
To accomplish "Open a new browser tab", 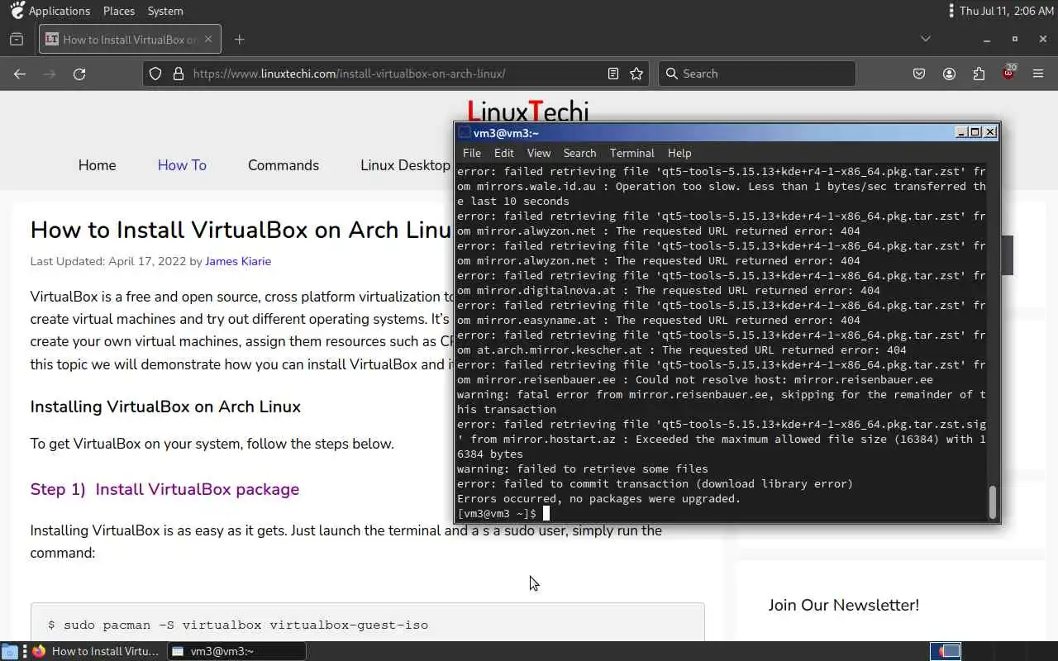I will (239, 39).
